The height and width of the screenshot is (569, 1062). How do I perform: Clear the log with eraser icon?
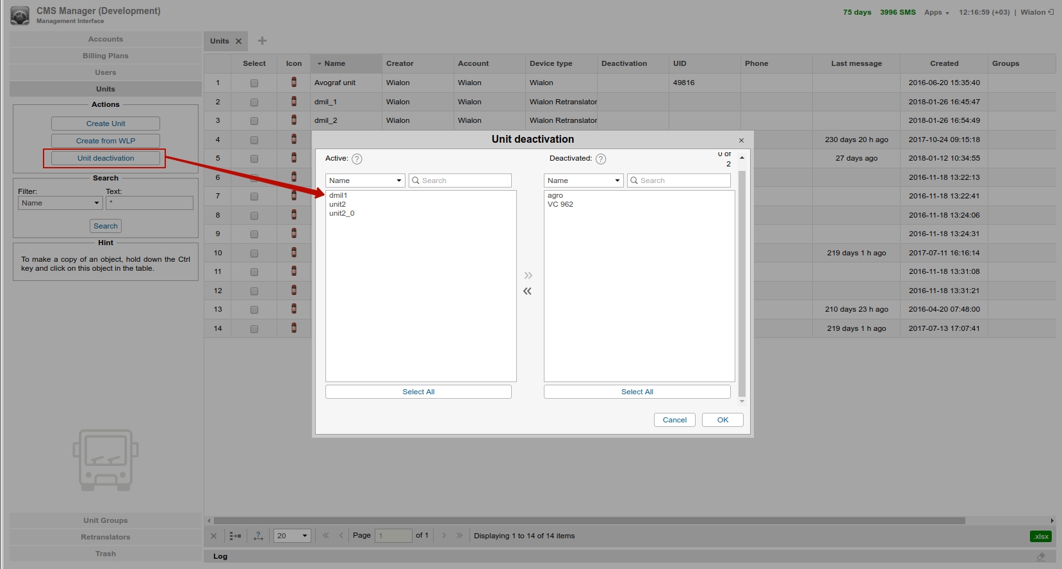coord(1040,556)
